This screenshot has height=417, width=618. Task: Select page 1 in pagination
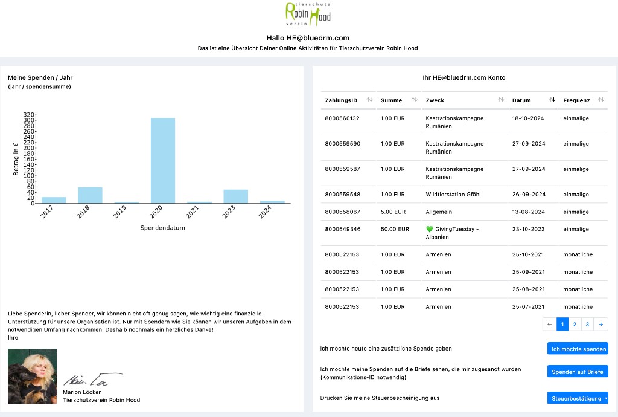[562, 325]
